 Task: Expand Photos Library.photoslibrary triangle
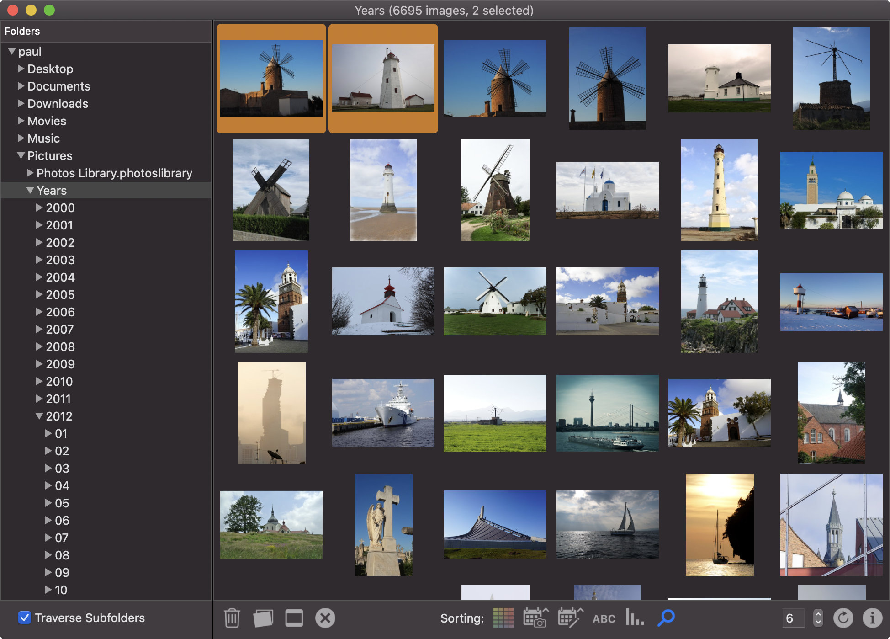[30, 173]
